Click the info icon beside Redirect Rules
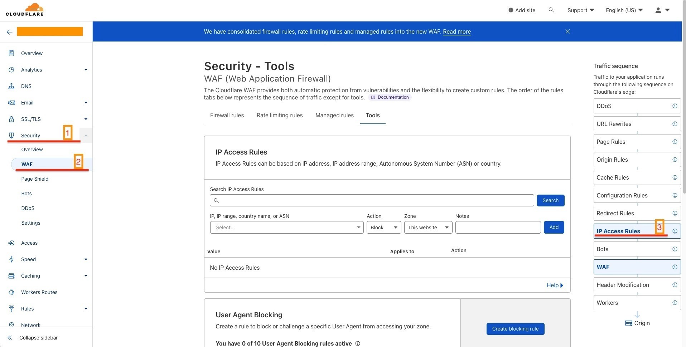Screen dimensions: 686x347 coord(675,213)
